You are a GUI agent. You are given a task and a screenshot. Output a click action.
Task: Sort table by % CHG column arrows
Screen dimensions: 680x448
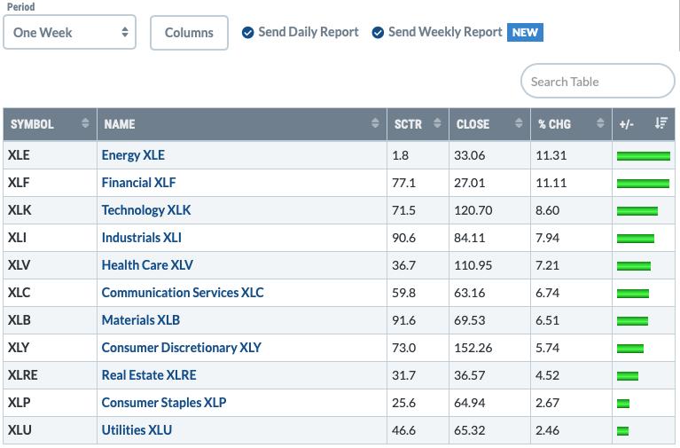pos(600,123)
